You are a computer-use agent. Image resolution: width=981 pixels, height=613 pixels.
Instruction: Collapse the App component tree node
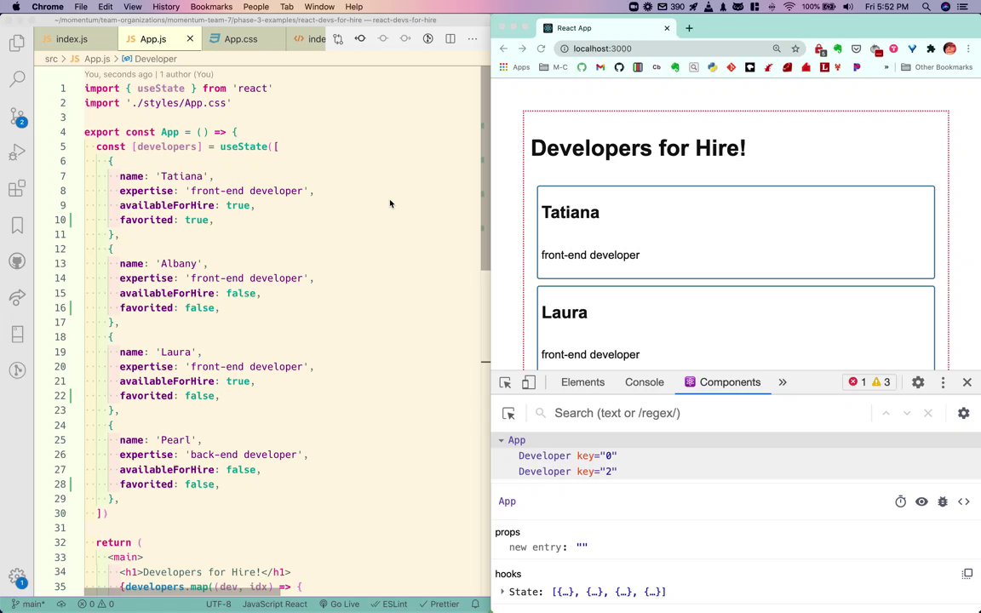click(502, 440)
